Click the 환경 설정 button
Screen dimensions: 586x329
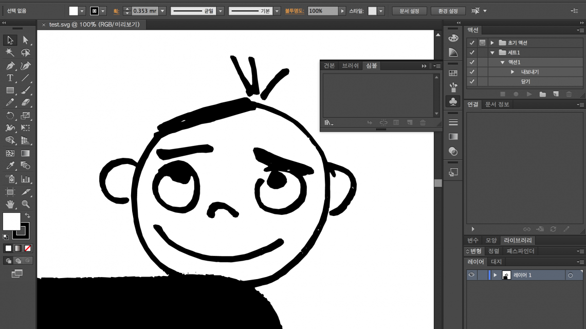[448, 11]
